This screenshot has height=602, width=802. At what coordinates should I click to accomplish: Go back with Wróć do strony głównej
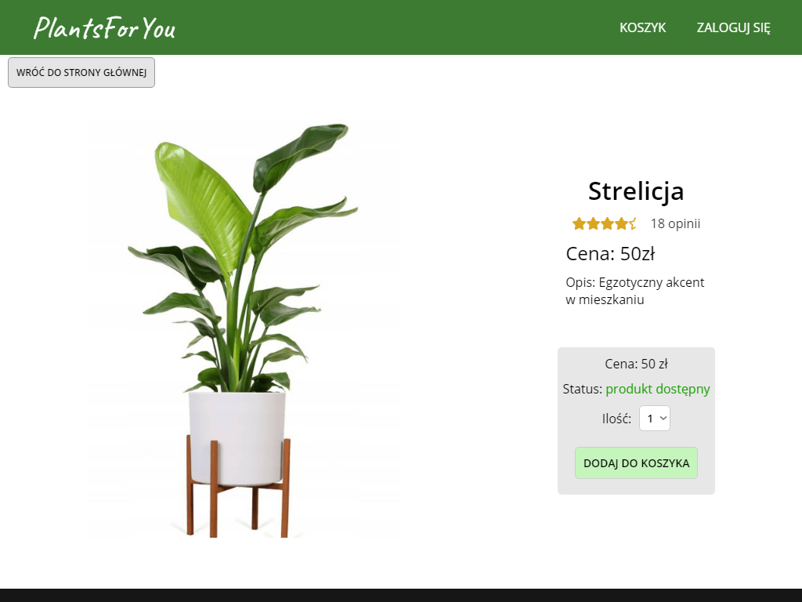click(81, 72)
